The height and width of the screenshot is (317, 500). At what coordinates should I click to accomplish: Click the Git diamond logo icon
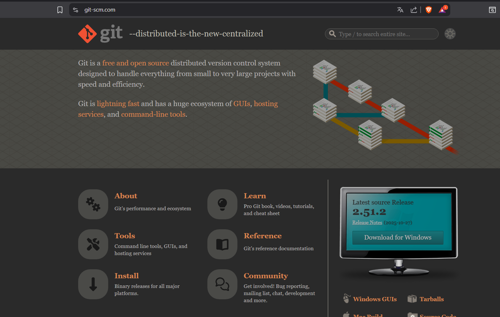87,34
